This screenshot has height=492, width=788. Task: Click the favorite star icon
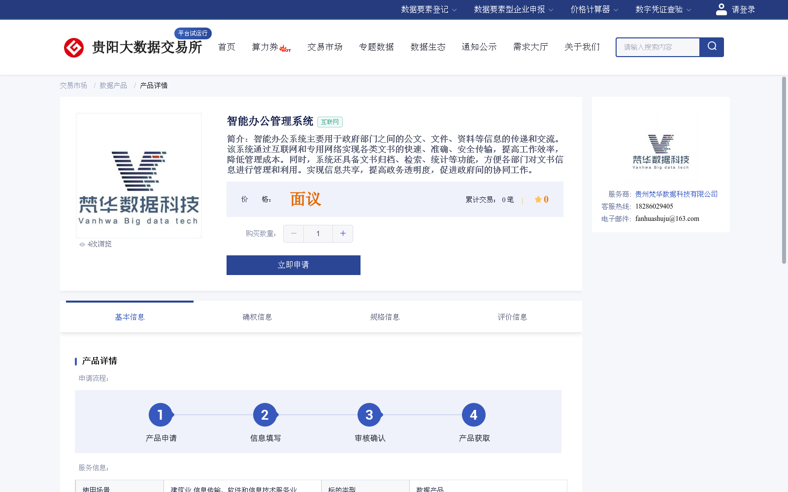538,199
